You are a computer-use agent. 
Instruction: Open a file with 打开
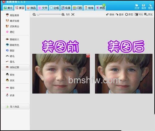[137, 7]
